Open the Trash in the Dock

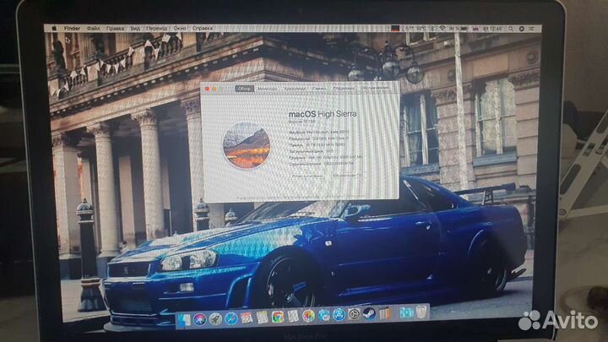pyautogui.click(x=421, y=312)
